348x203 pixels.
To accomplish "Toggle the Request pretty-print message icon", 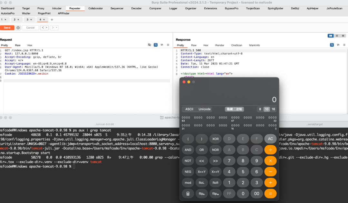I will [x=156, y=45].
